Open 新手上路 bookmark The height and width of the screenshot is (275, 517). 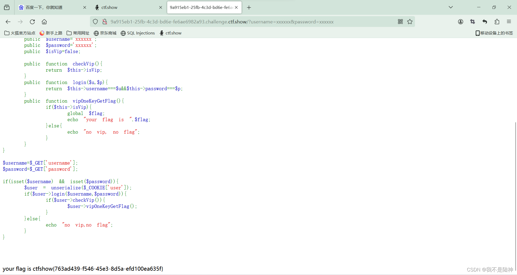pos(51,33)
